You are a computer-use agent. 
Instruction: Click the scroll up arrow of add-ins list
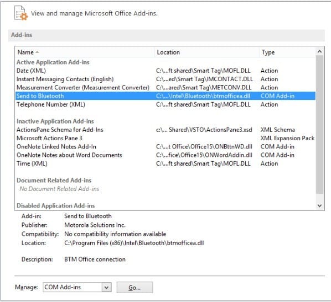(319, 51)
